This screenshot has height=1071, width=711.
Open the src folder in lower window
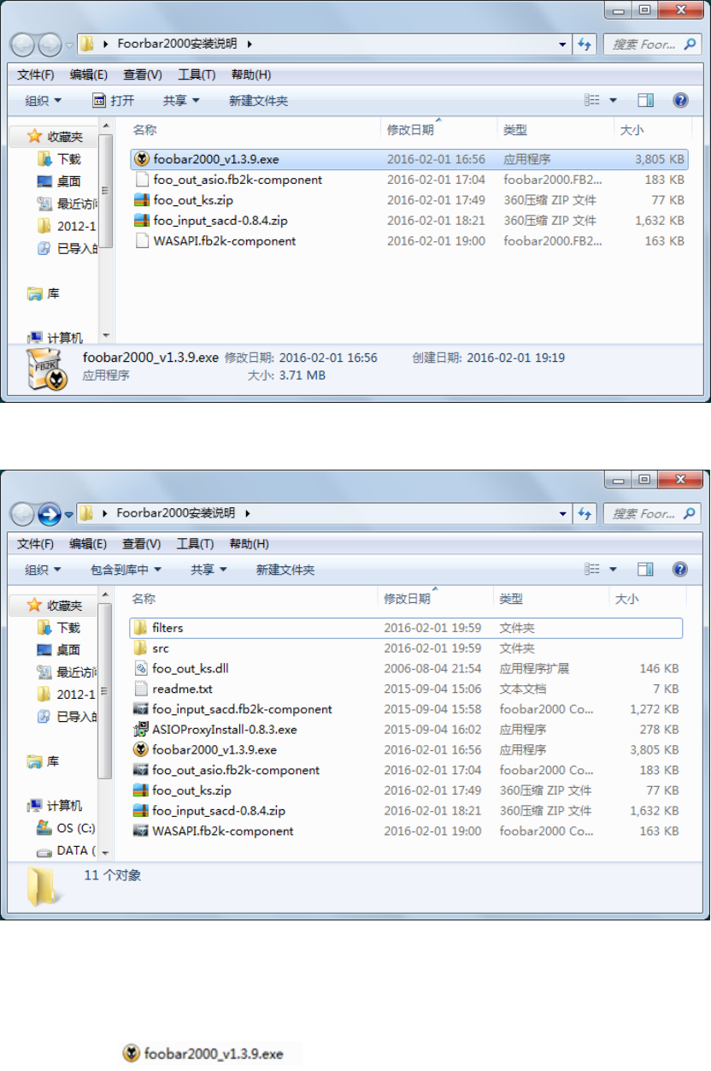[x=161, y=648]
